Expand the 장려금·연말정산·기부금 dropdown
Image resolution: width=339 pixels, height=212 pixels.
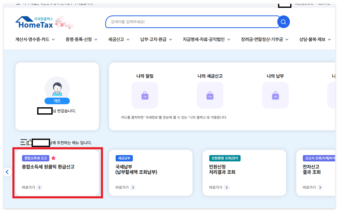point(262,39)
